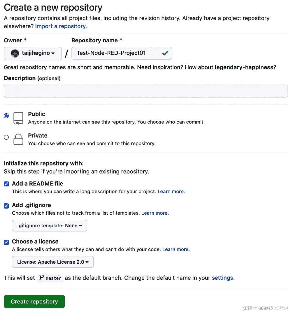Screen dimensions: 291x313
Task: Click the Create repository button
Action: tap(34, 302)
